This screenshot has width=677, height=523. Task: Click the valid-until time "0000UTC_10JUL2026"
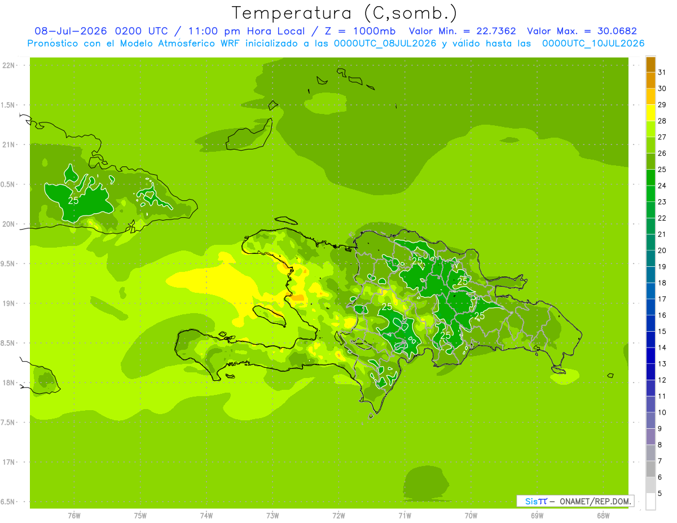pyautogui.click(x=593, y=43)
